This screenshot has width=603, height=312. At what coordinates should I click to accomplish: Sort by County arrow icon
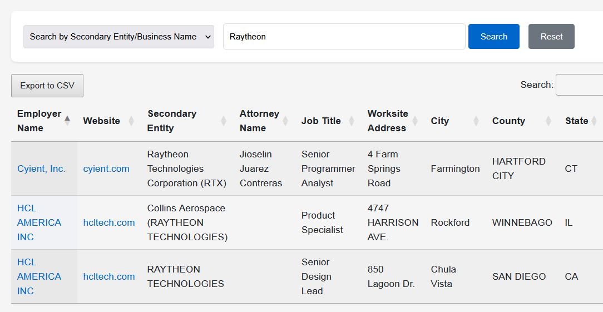(x=548, y=121)
